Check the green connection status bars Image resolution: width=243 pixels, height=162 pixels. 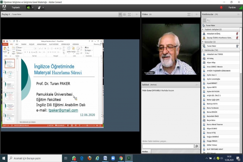coord(241,7)
